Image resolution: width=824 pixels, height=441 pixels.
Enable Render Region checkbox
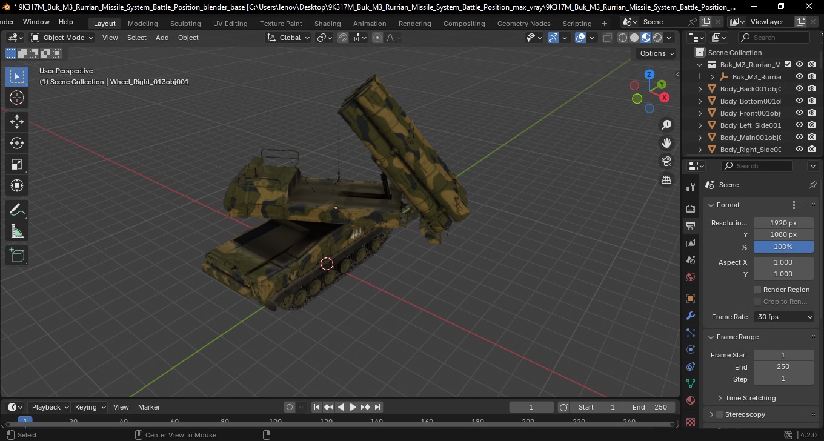[757, 290]
